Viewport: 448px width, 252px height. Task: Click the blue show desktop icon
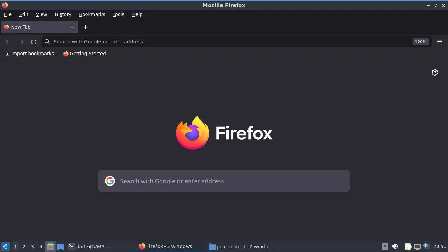(x=61, y=247)
